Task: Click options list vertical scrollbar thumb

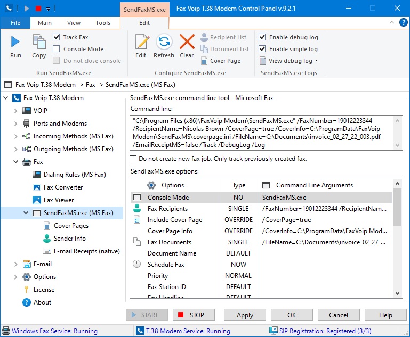Action: [x=397, y=207]
